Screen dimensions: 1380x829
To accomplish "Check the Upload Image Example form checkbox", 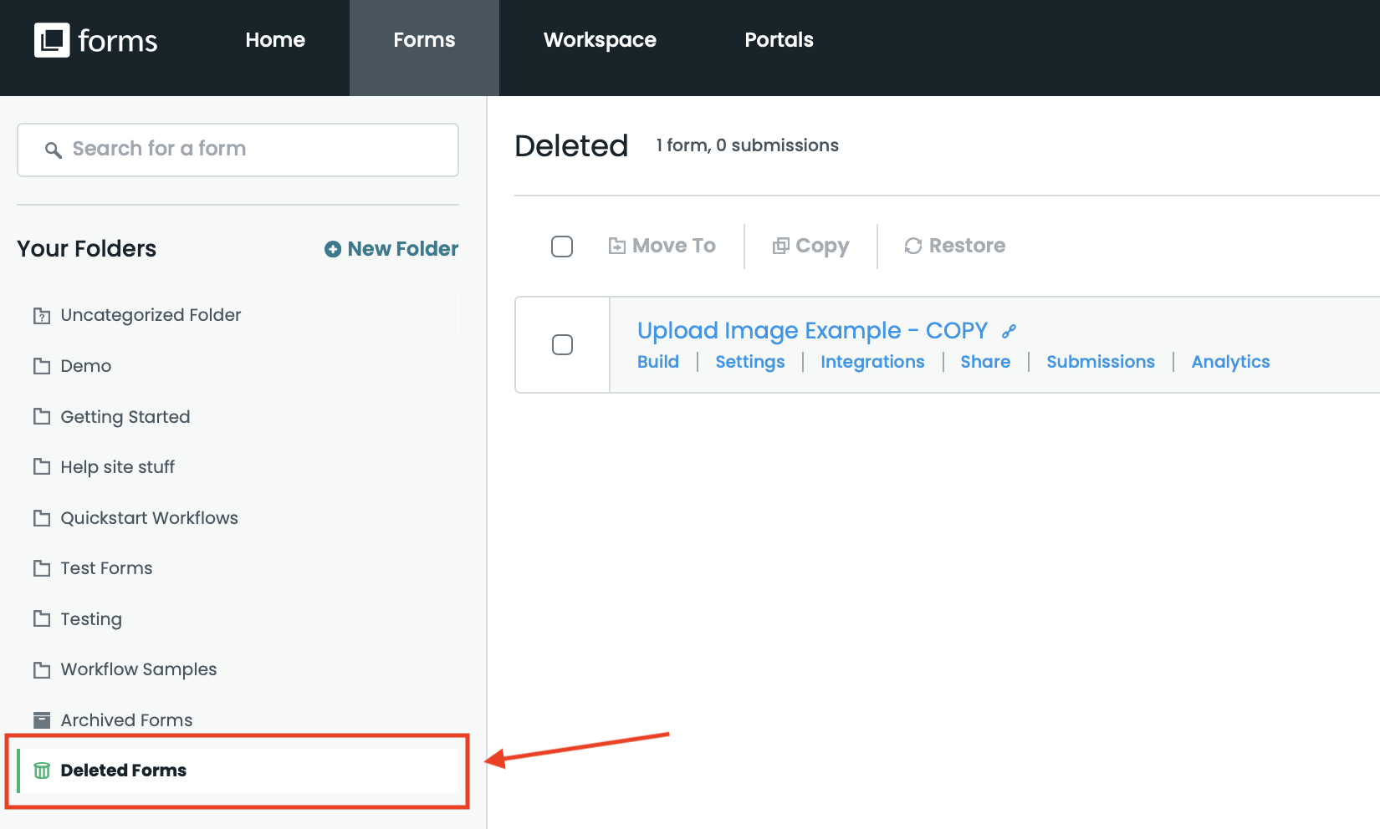I will pyautogui.click(x=563, y=345).
